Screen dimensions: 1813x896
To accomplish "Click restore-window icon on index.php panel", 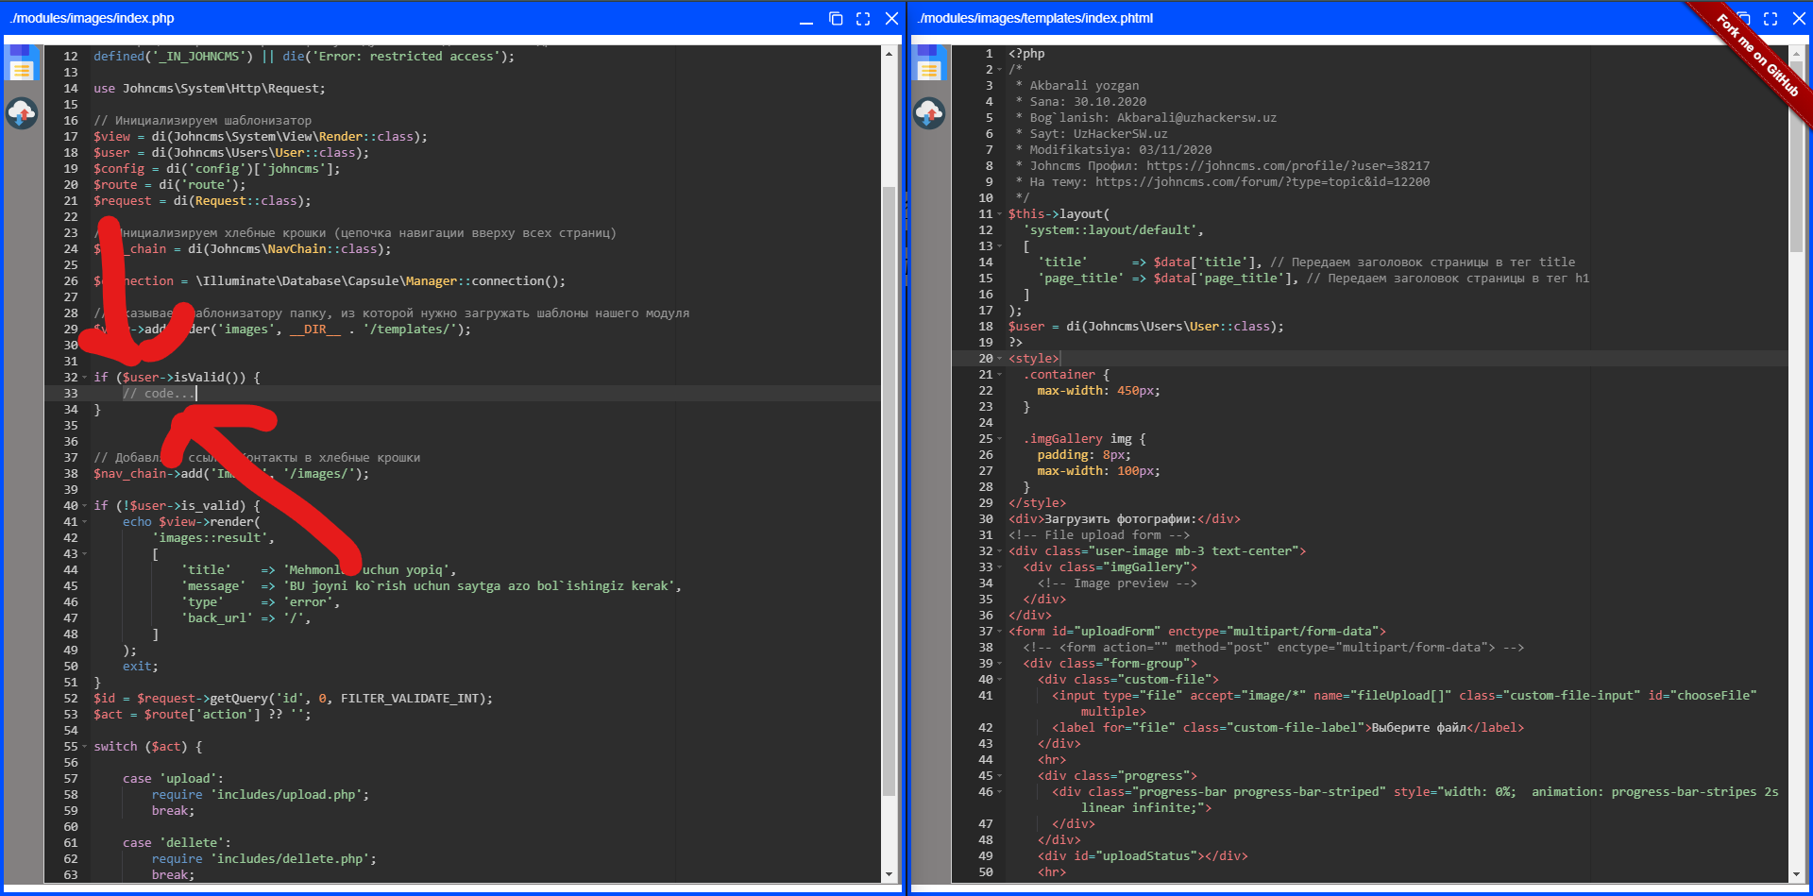I will [x=836, y=19].
